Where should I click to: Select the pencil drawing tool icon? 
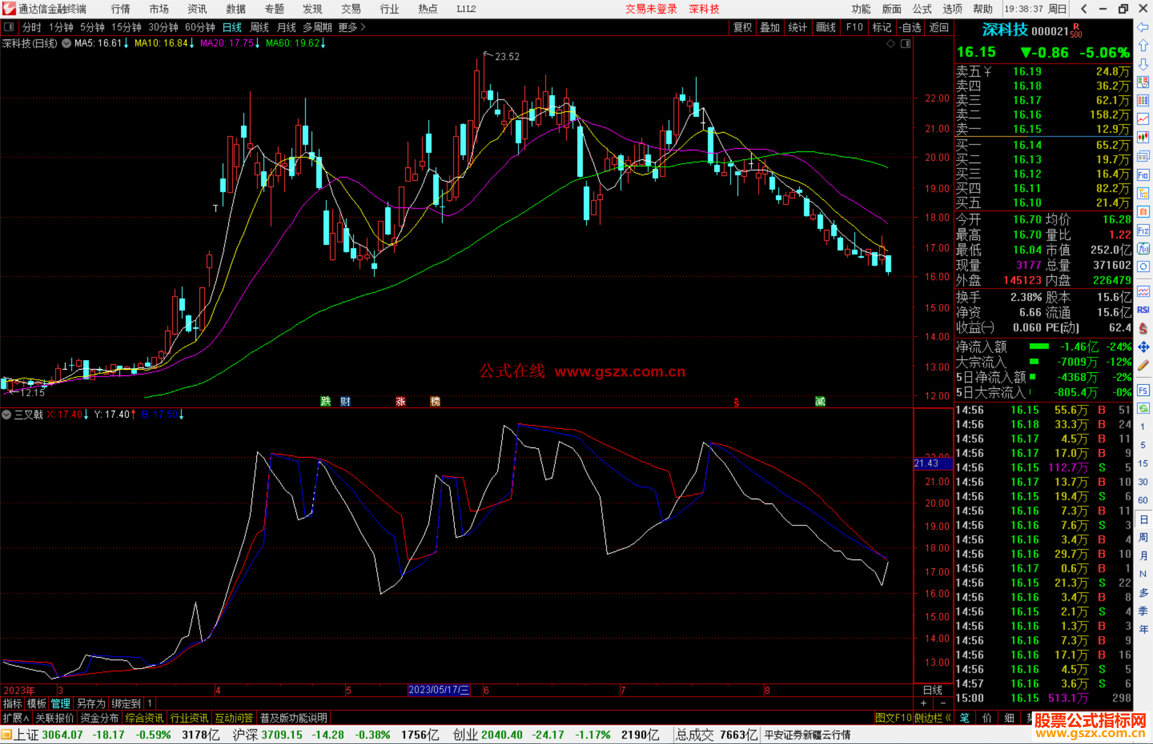click(1143, 366)
